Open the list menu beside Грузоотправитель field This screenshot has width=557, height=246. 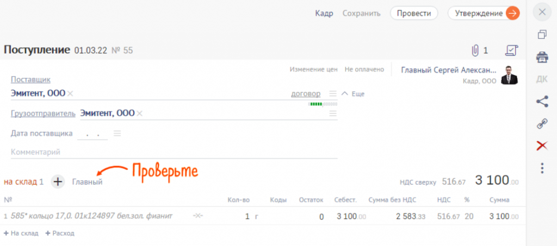pos(333,113)
